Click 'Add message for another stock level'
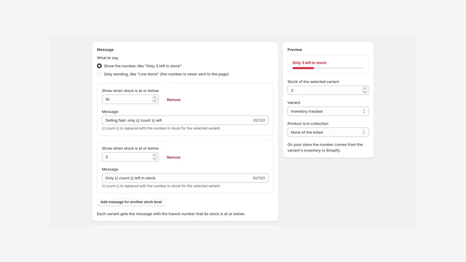This screenshot has height=262, width=466. pyautogui.click(x=131, y=202)
